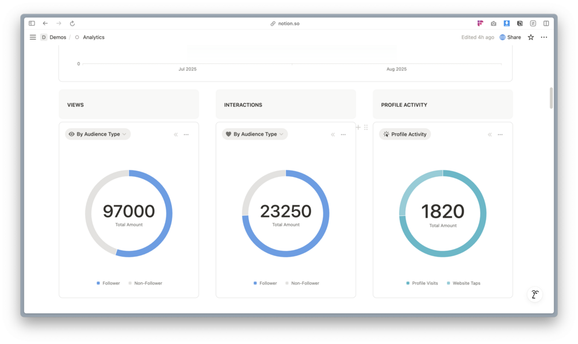Open the Interactions chart three-dot menu

click(343, 134)
